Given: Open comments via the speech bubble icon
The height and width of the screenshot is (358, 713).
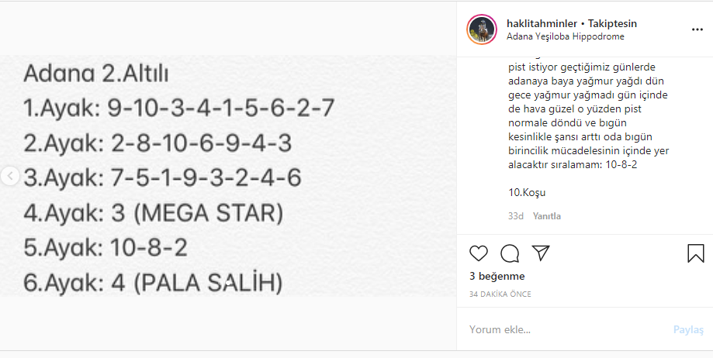Looking at the screenshot, I should pyautogui.click(x=510, y=253).
